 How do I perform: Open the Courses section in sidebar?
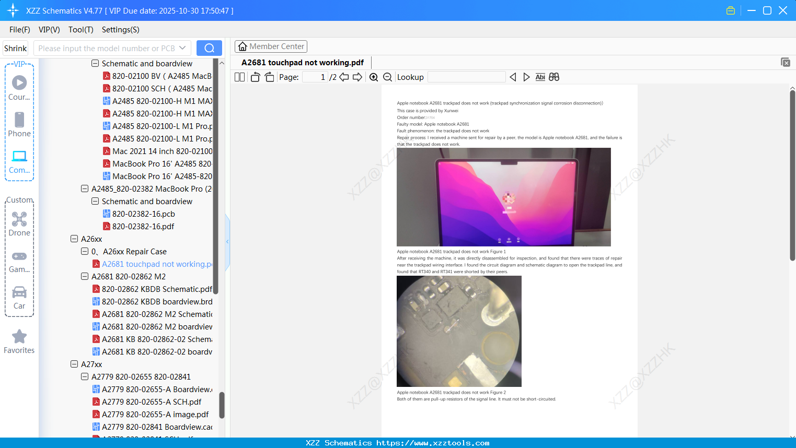pos(19,88)
